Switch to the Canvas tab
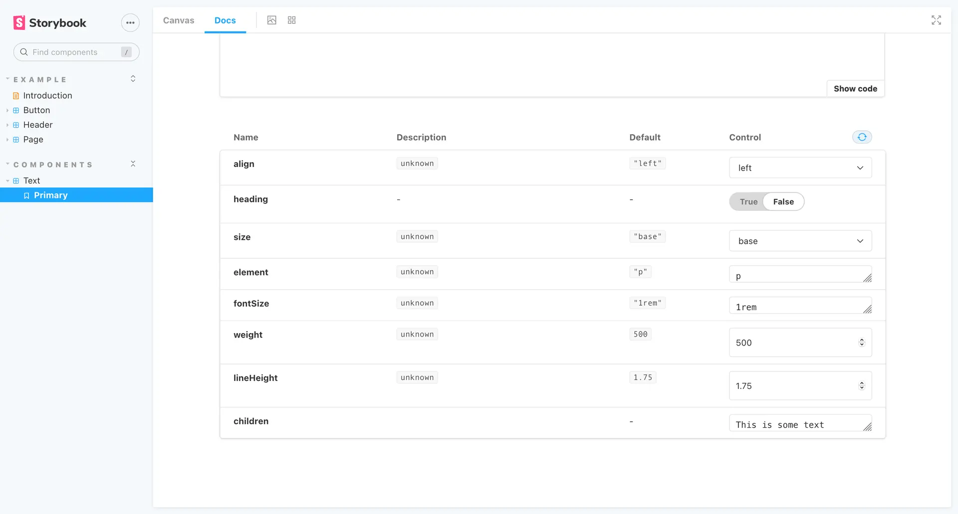The image size is (958, 514). click(x=178, y=20)
